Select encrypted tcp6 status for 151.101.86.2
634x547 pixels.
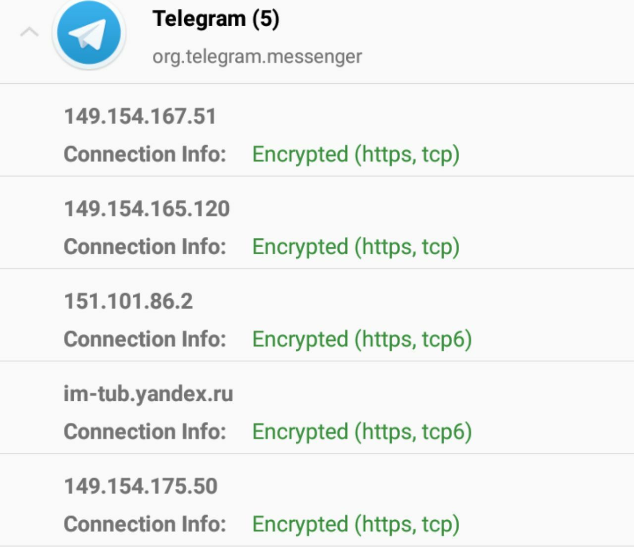click(x=362, y=339)
